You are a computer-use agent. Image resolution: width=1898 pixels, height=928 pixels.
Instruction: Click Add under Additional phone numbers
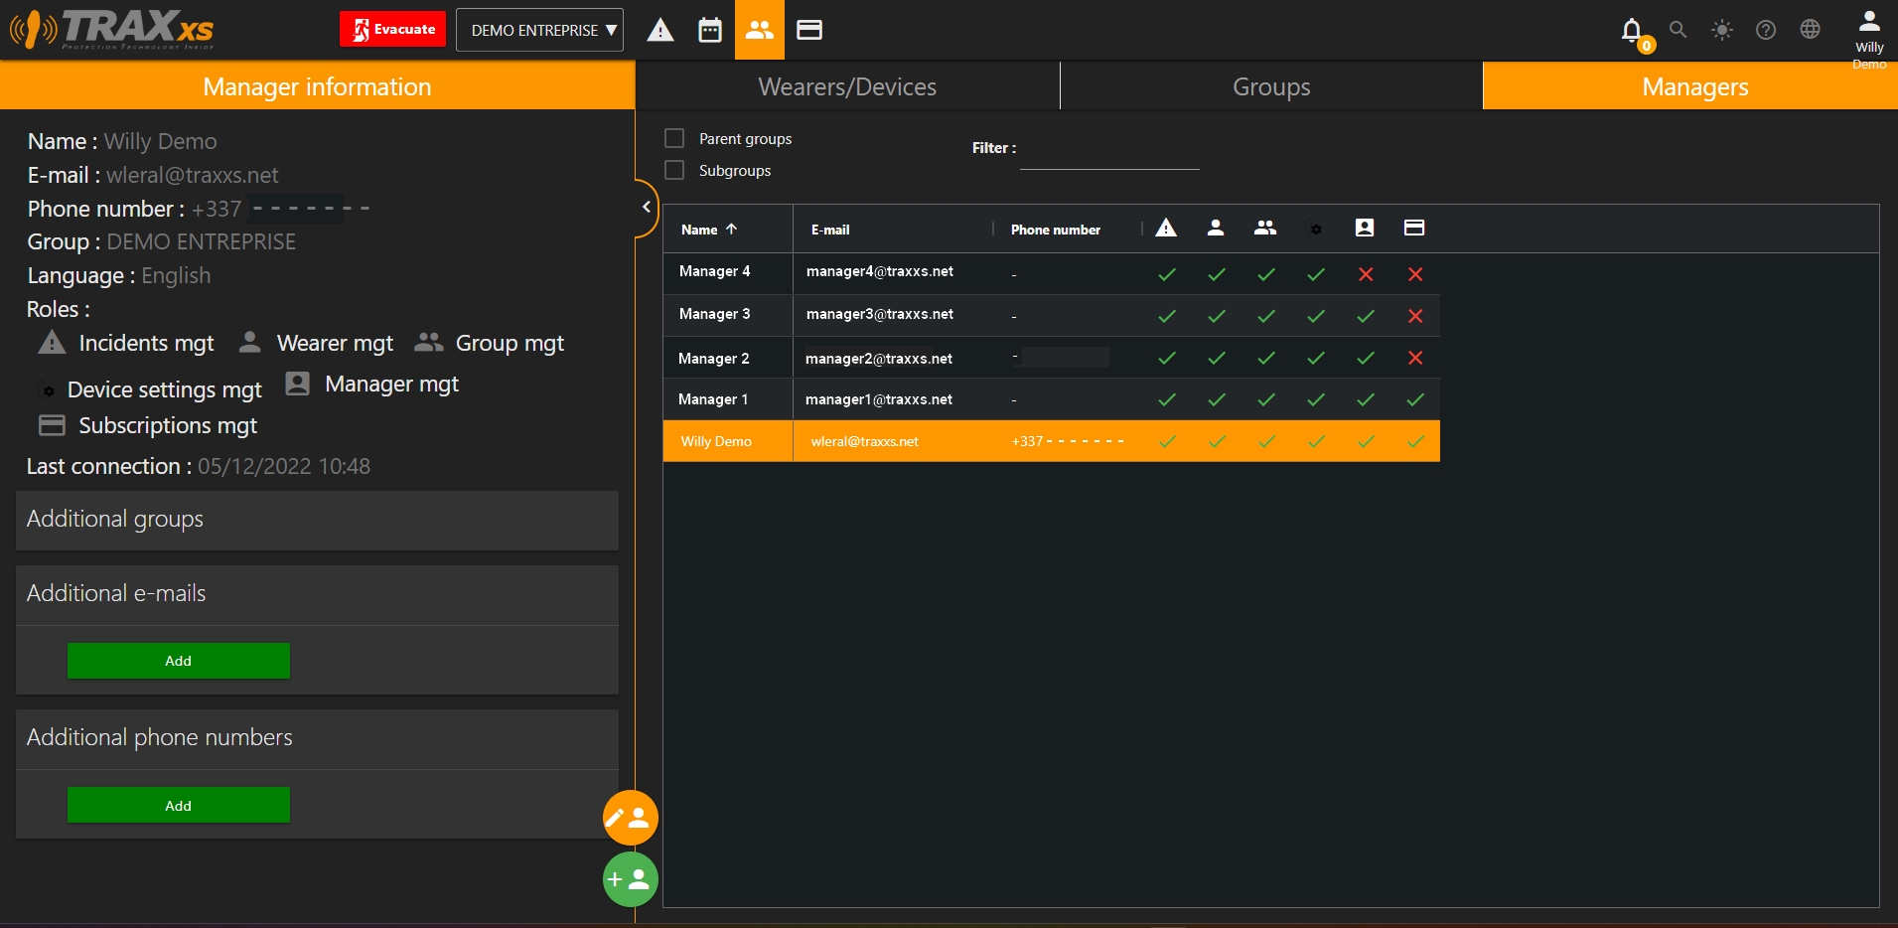tap(179, 805)
